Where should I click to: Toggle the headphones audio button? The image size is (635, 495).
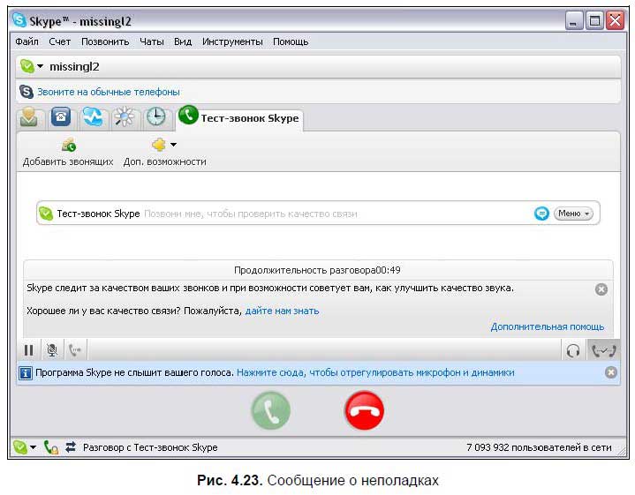tap(572, 350)
